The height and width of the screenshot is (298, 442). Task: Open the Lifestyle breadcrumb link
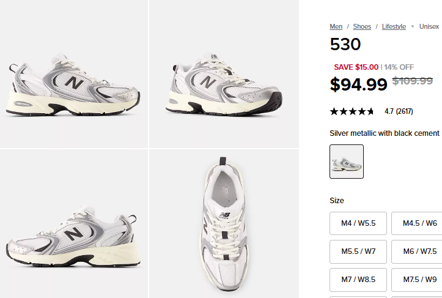point(394,26)
